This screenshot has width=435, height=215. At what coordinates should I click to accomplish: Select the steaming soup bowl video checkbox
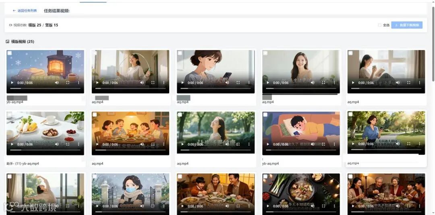pos(265,176)
